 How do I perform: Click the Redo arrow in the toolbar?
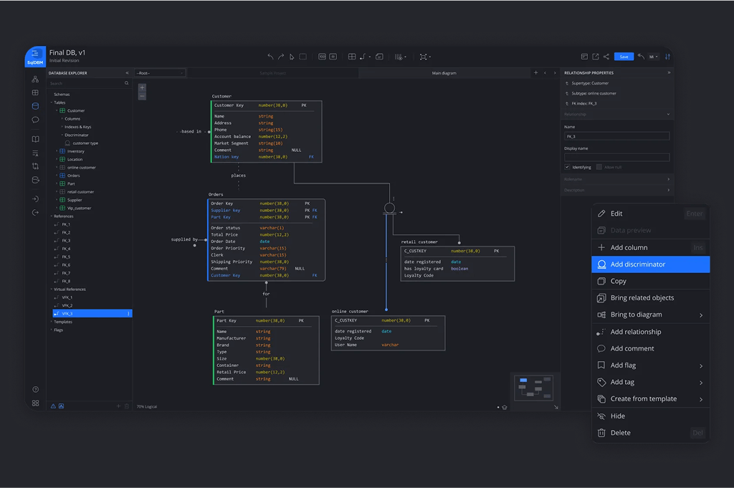[282, 57]
